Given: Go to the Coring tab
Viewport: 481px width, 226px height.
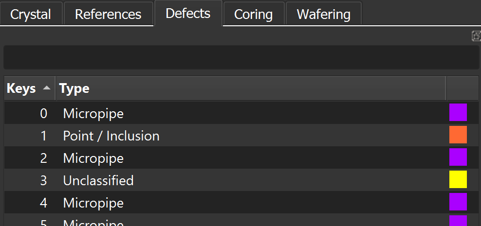Looking at the screenshot, I should pyautogui.click(x=254, y=14).
